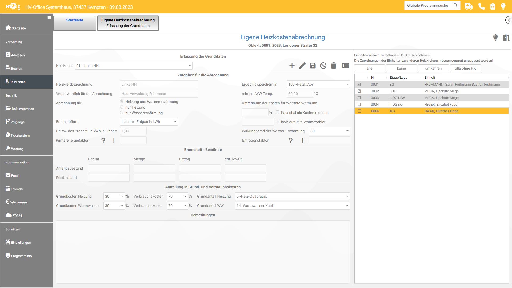Click the 'keine' selection button
Image resolution: width=512 pixels, height=288 pixels.
[x=401, y=68]
